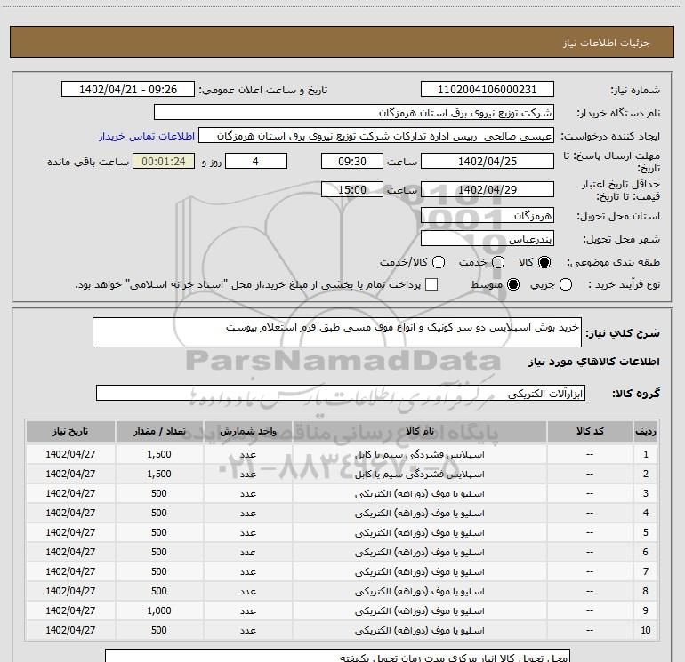The width and height of the screenshot is (685, 662).
Task: Click item name in row 1
Action: coord(419,455)
